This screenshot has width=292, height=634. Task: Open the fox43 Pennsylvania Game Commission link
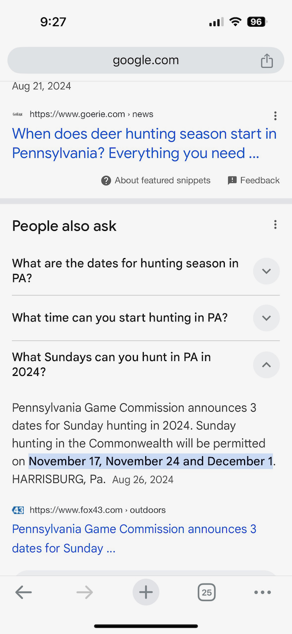[x=134, y=538]
